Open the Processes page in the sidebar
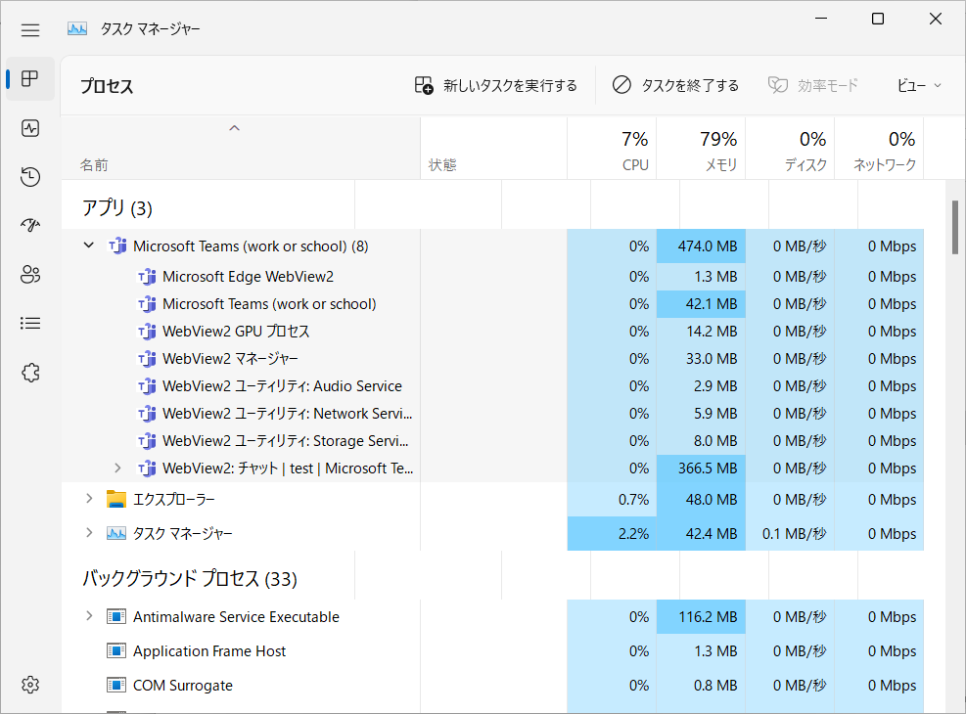 (x=30, y=79)
